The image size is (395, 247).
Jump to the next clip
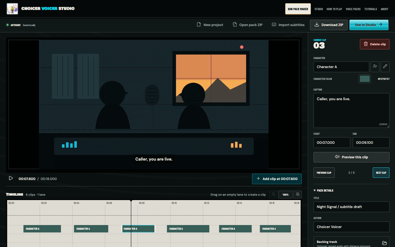click(x=381, y=173)
